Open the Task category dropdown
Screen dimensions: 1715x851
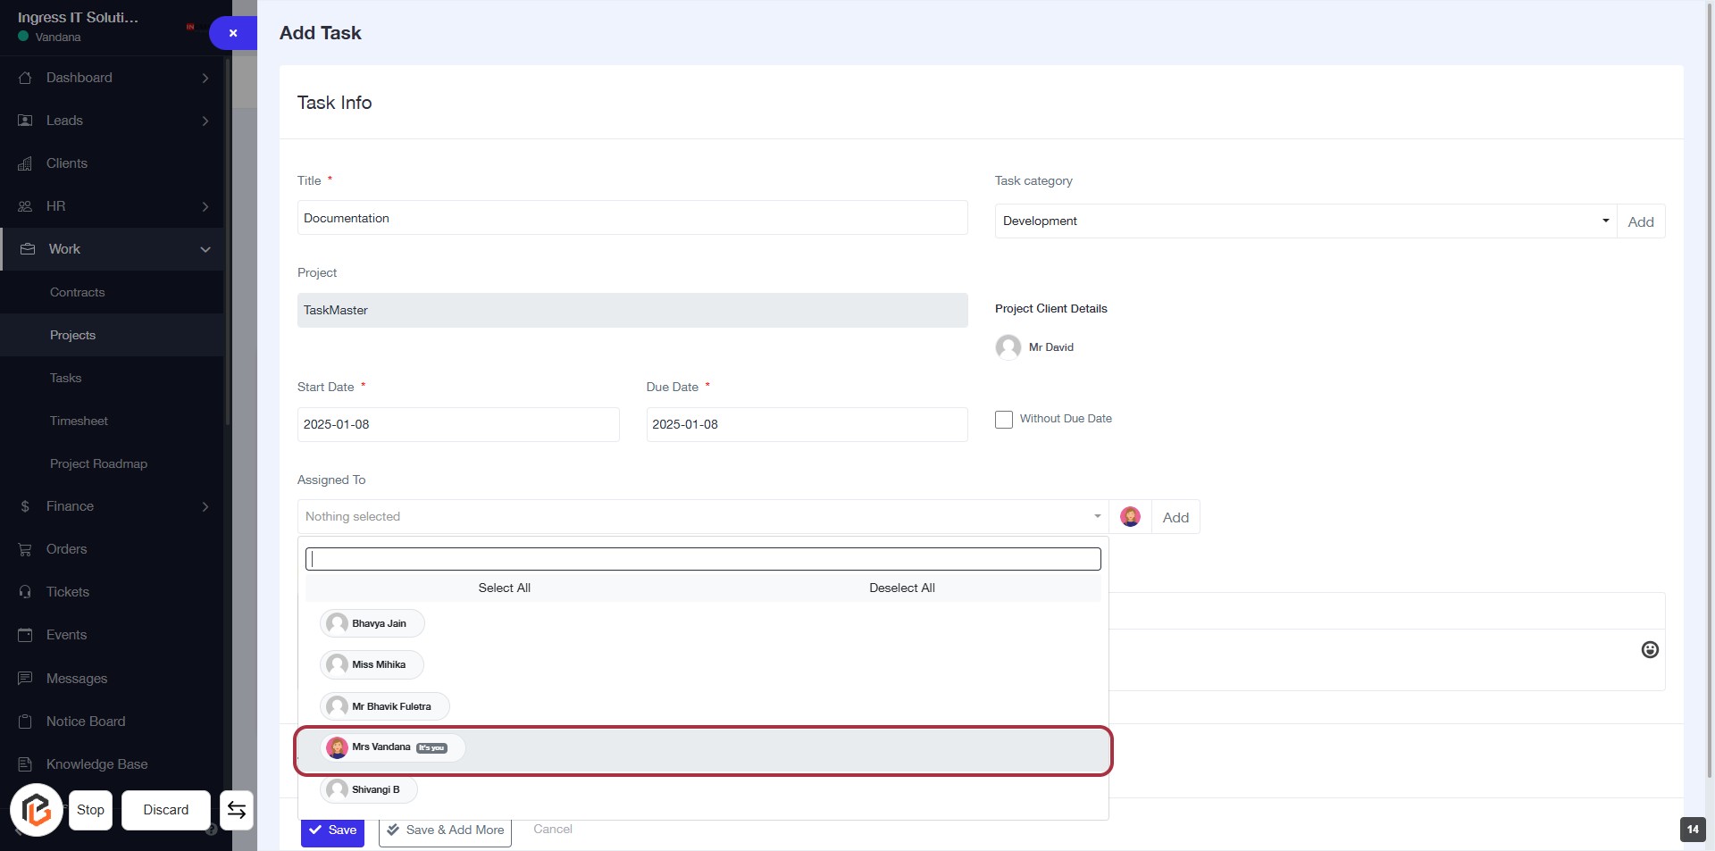click(x=1305, y=221)
